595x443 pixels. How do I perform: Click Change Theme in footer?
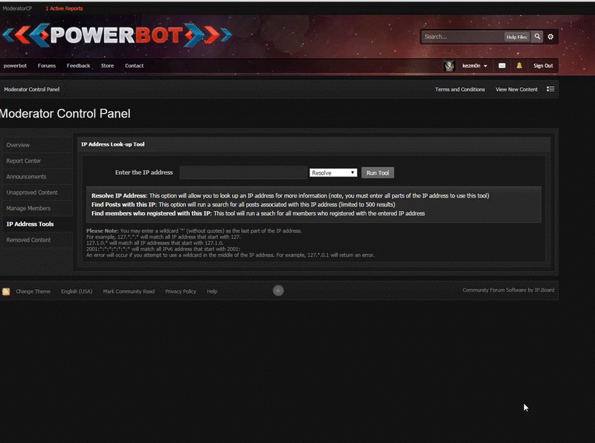pyautogui.click(x=33, y=291)
